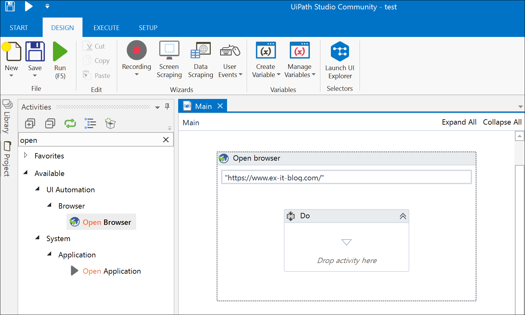The image size is (525, 315).
Task: Click the Create Variable icon
Action: 266,50
